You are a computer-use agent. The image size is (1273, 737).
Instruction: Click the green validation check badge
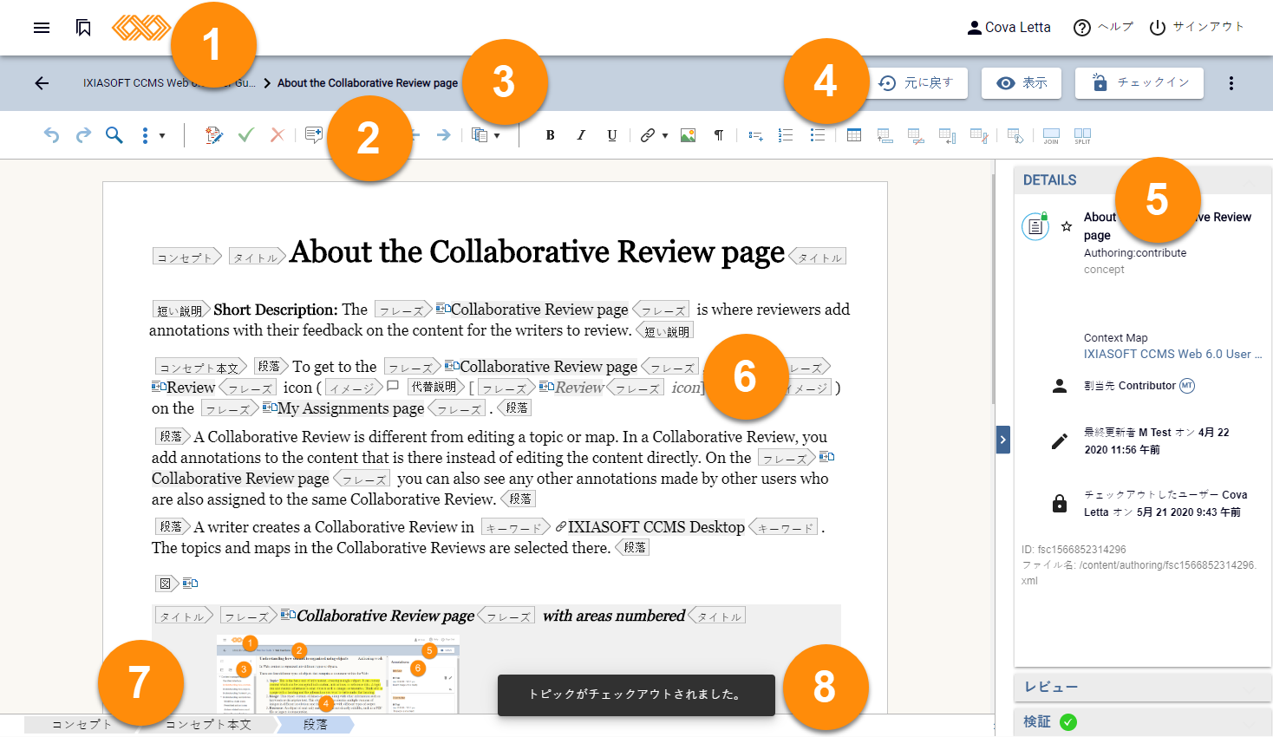click(x=1068, y=721)
